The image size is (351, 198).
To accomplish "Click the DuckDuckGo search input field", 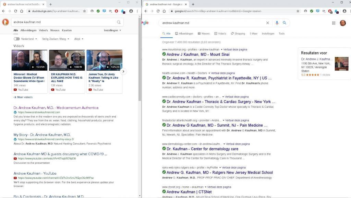I will (64, 22).
